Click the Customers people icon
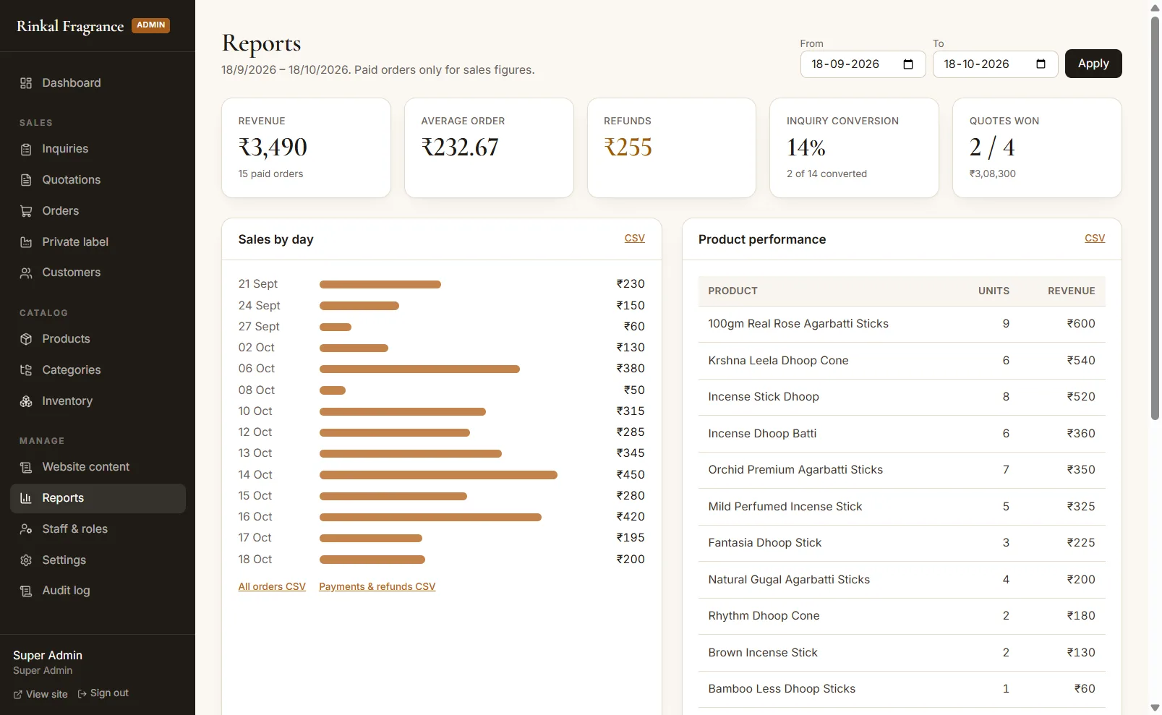Screen dimensions: 1162x715 [x=26, y=273]
